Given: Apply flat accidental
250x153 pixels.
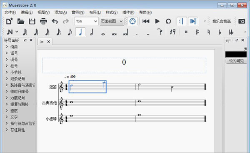Looking at the screenshot, I should coord(220,32).
